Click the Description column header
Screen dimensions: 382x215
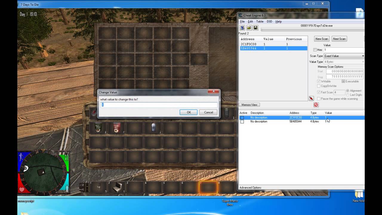257,113
